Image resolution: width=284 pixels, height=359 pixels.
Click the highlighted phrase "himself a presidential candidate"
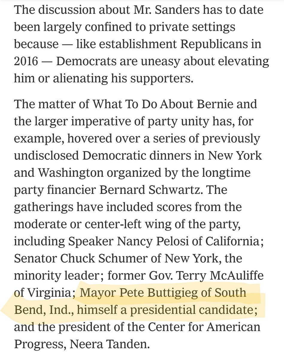coord(165,310)
